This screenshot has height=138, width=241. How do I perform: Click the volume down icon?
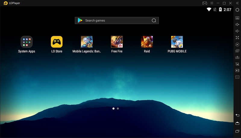(237, 31)
